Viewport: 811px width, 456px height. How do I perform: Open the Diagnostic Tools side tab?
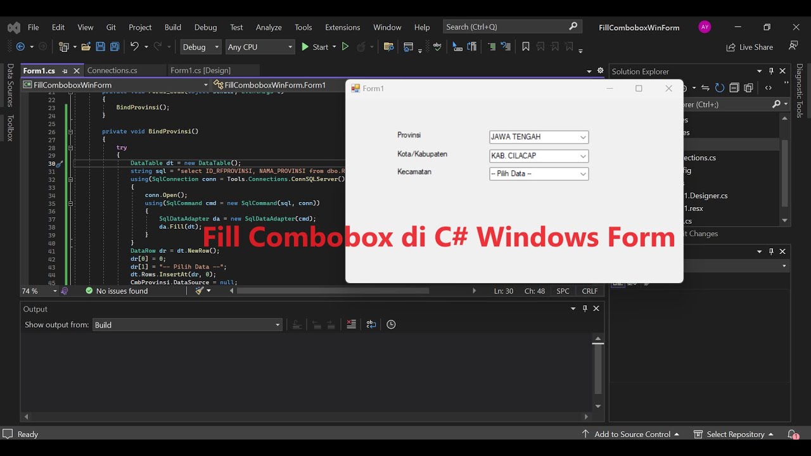[x=800, y=91]
